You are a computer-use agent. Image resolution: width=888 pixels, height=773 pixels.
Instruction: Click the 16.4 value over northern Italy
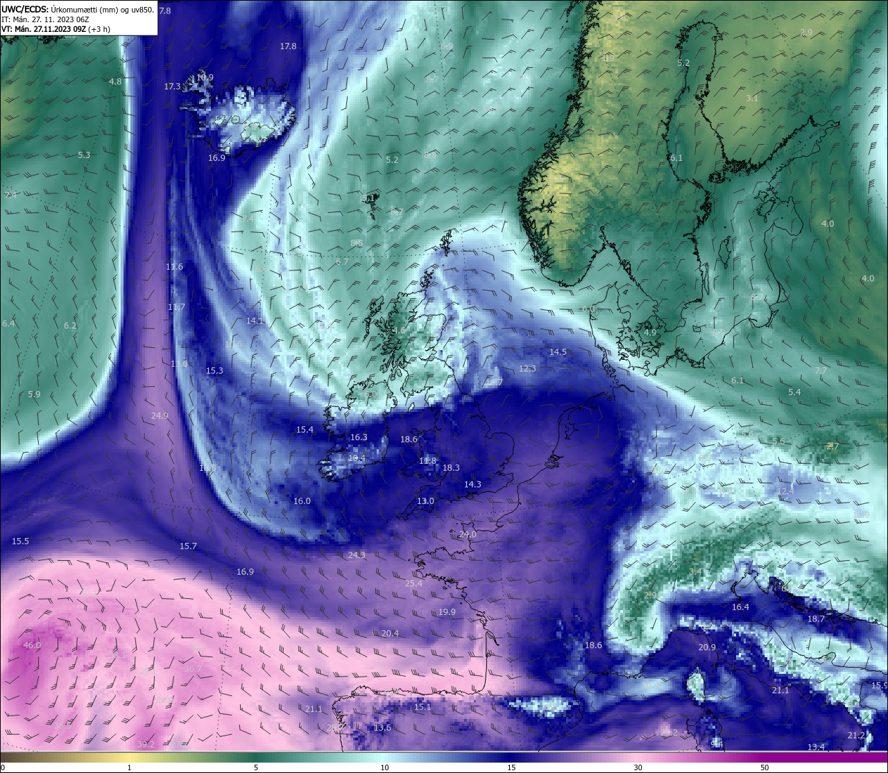[x=740, y=607]
